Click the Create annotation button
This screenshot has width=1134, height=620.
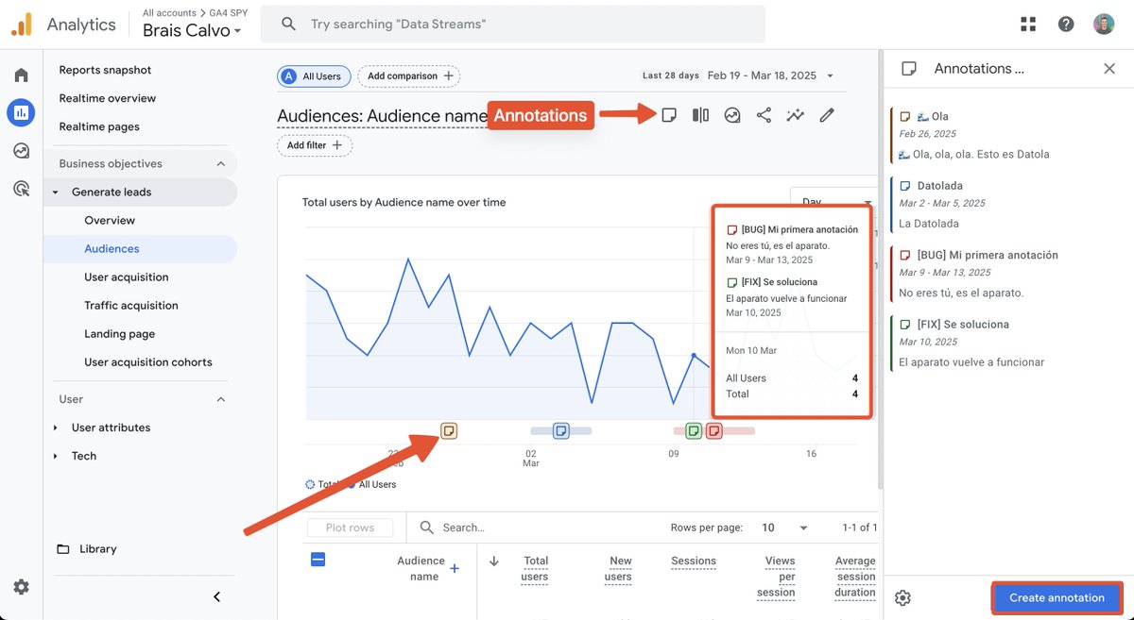pyautogui.click(x=1057, y=597)
